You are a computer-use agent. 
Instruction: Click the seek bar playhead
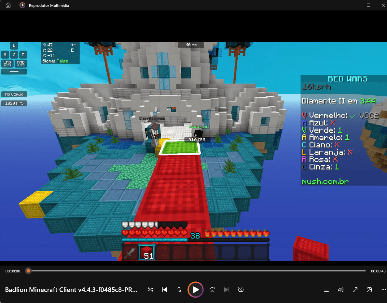[x=28, y=271]
